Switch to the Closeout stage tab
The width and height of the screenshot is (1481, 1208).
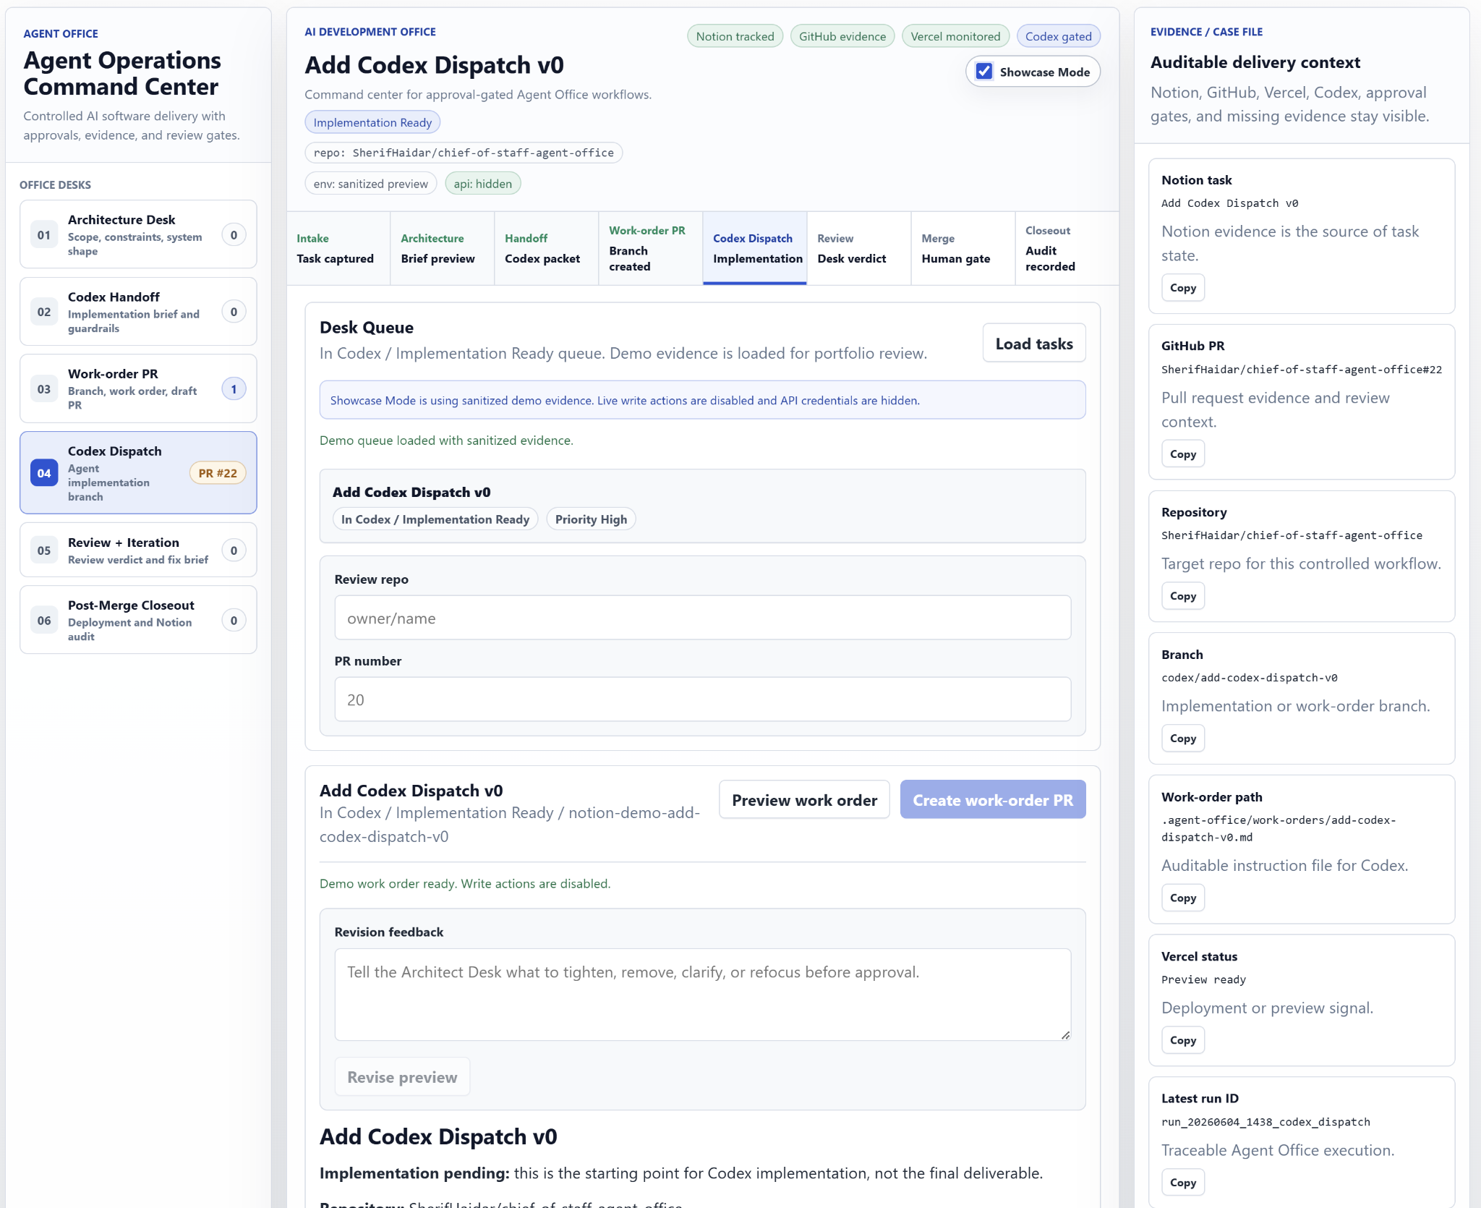click(1067, 248)
